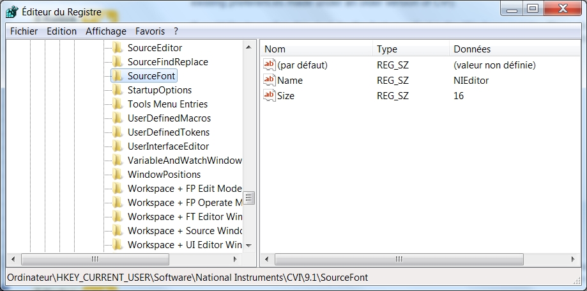Click the WindowPositions folder icon

coord(117,175)
